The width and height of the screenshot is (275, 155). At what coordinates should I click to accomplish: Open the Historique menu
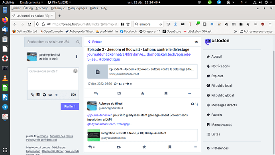(58, 8)
